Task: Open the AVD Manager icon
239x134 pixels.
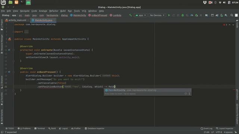Action: (x=221, y=15)
